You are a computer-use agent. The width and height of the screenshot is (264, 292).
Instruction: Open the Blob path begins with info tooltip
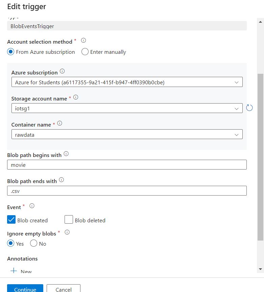pyautogui.click(x=66, y=153)
